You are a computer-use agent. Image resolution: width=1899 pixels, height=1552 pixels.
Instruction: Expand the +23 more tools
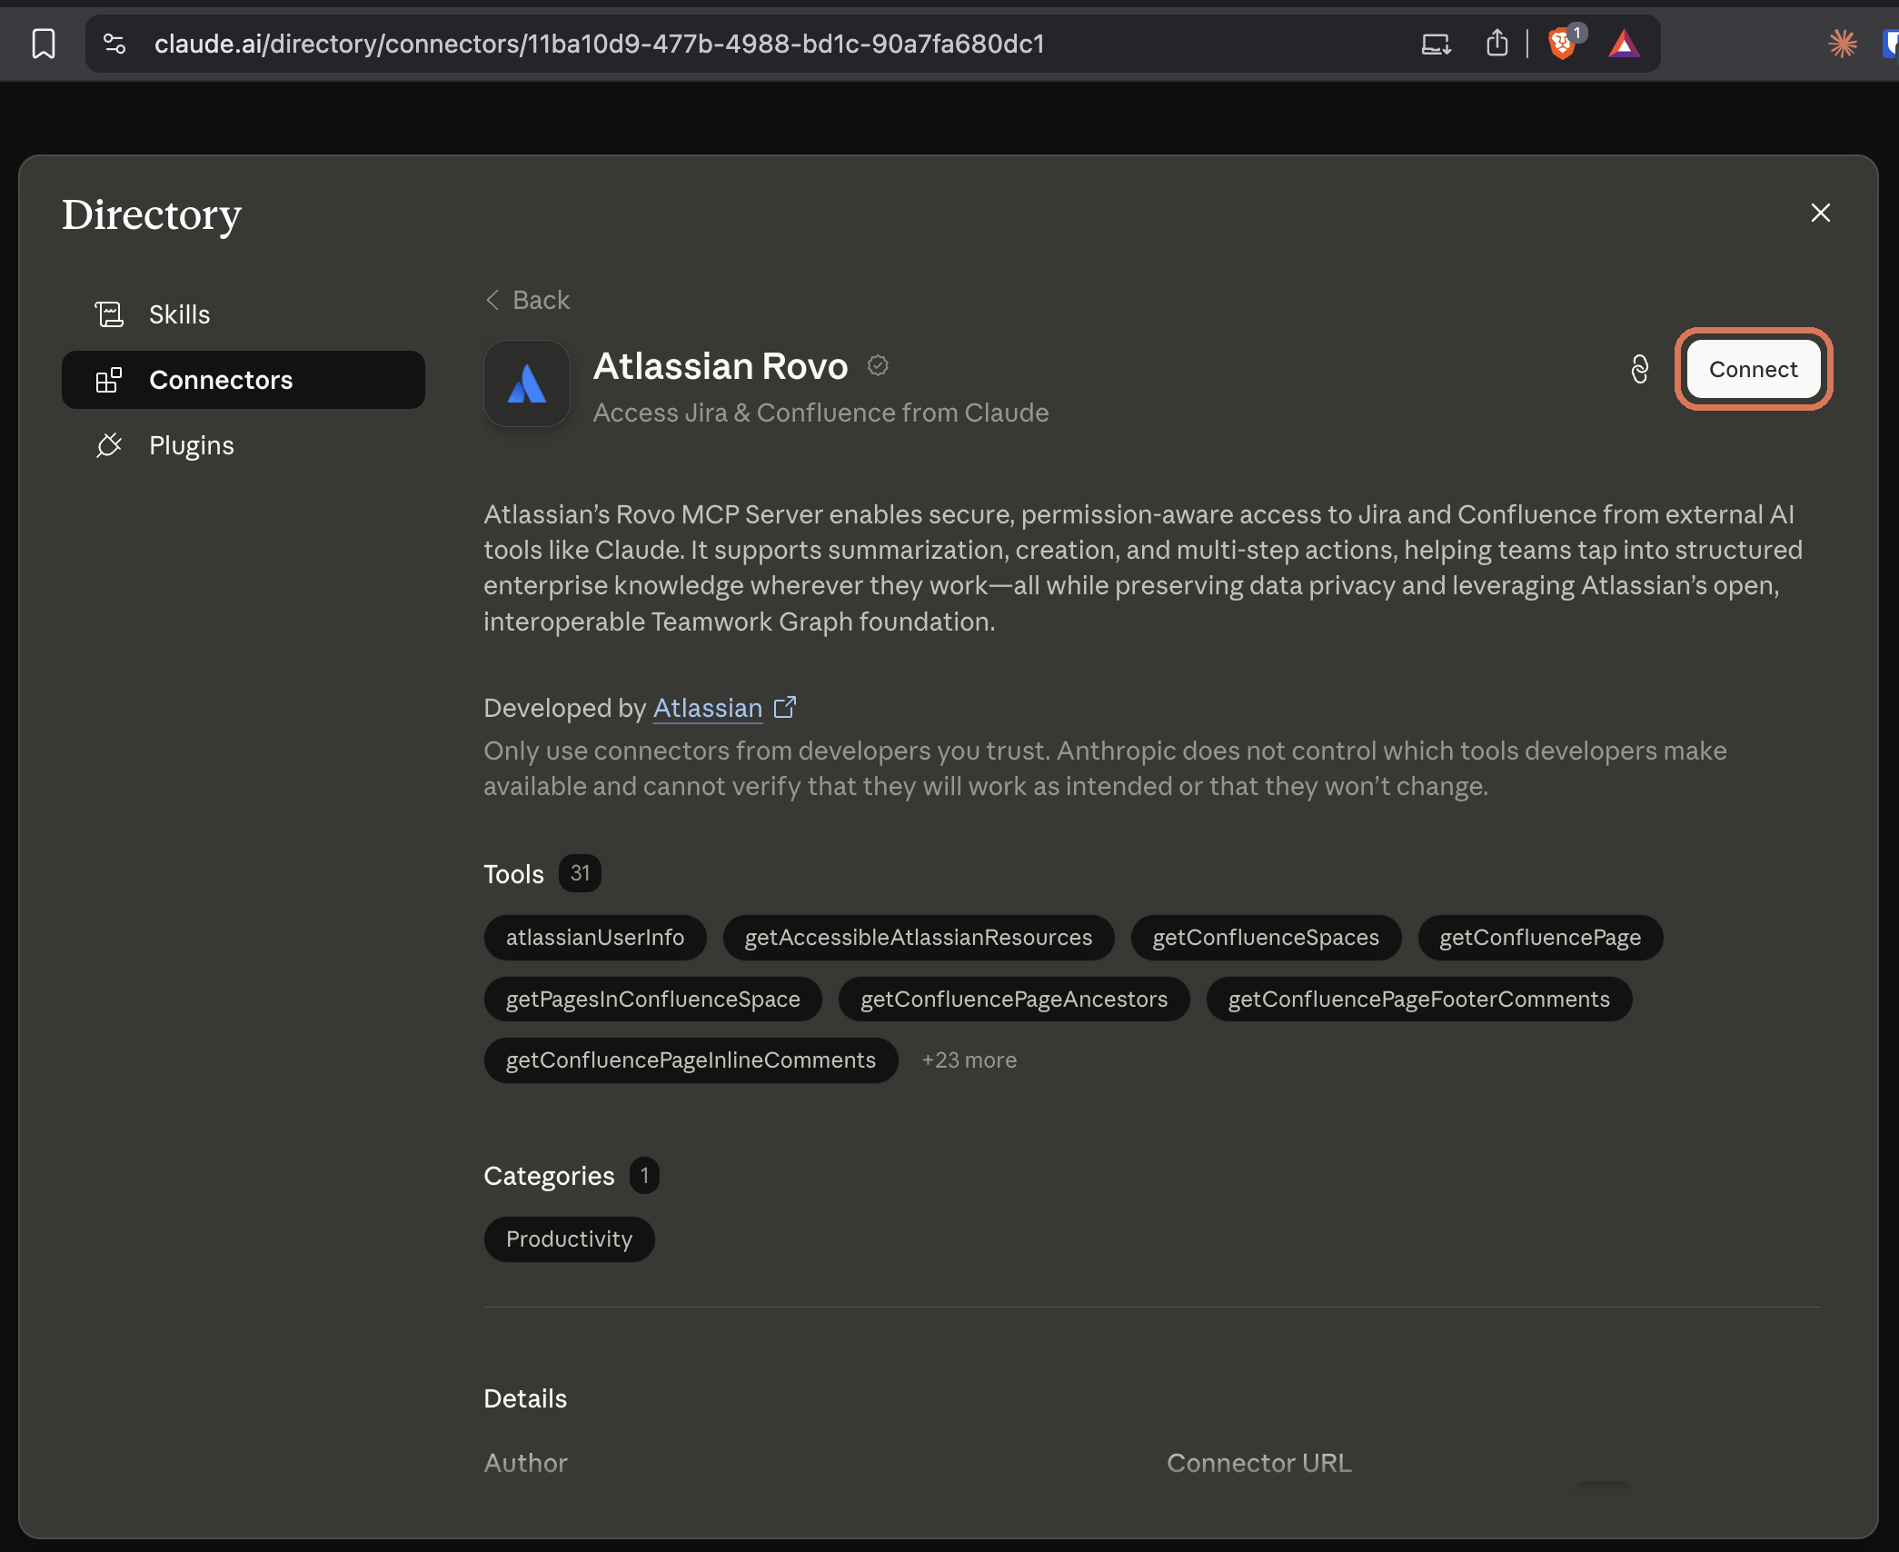coord(969,1060)
